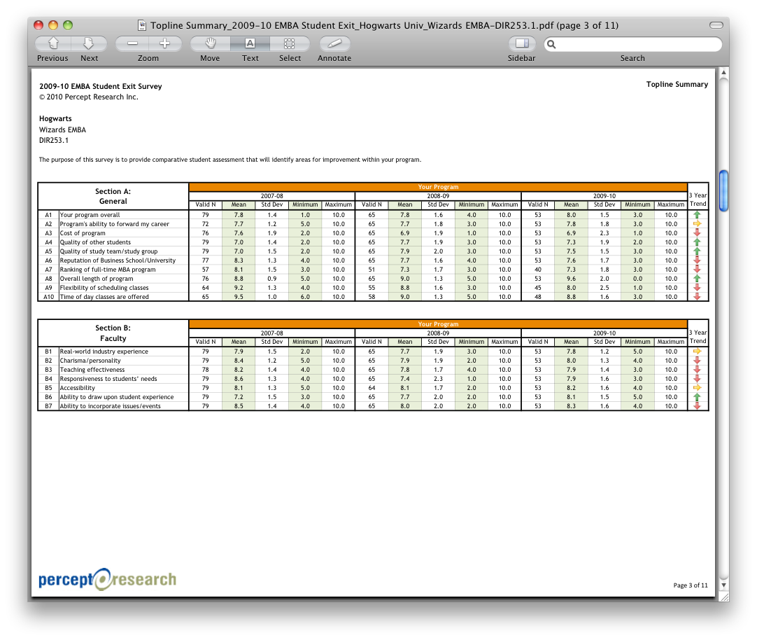Toggle toolbar with the title bar pill button

tap(716, 25)
